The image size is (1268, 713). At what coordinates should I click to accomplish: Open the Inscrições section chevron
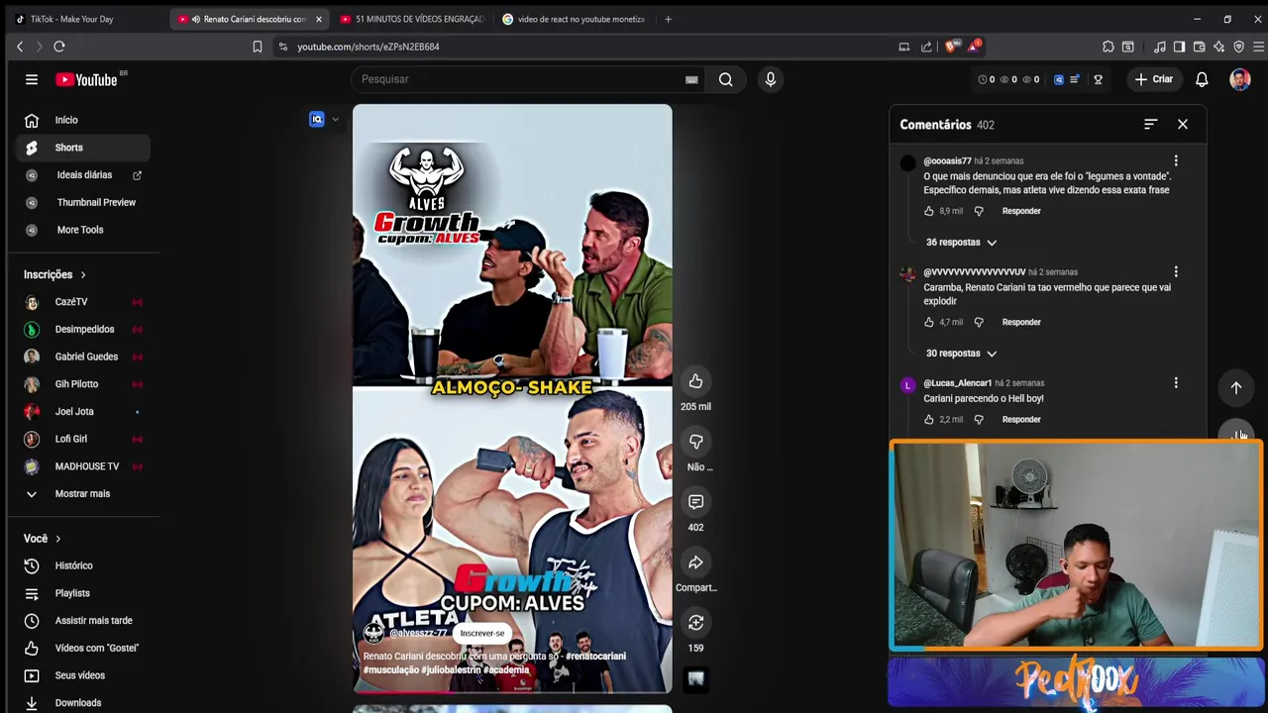pyautogui.click(x=83, y=274)
